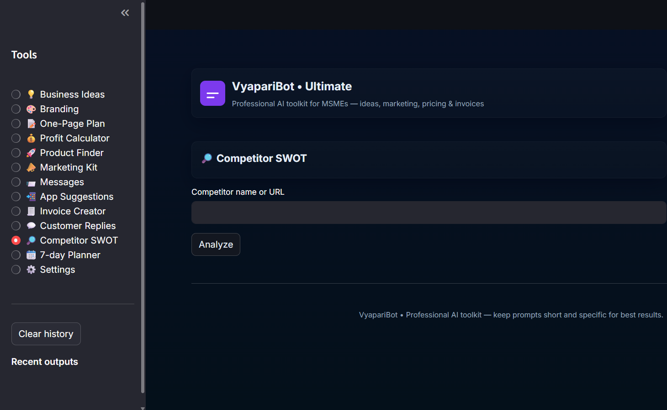Click the magnifier icon in Competitor SWOT heading
This screenshot has width=667, height=410.
pos(207,158)
